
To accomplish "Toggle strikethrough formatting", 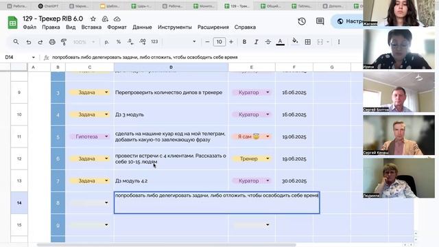I will [x=268, y=42].
